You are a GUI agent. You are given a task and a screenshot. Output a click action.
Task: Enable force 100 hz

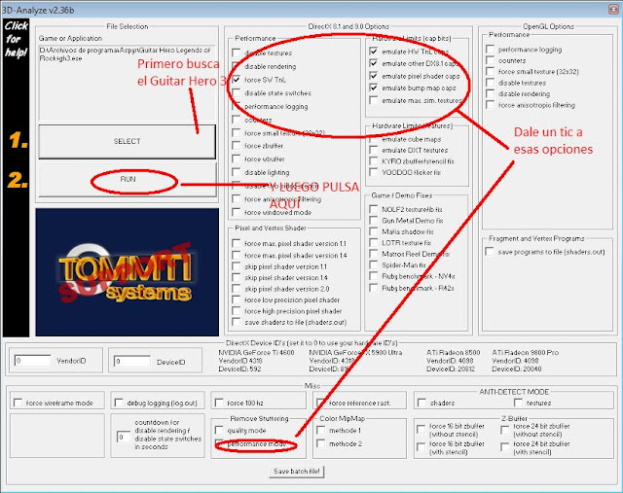click(x=219, y=403)
